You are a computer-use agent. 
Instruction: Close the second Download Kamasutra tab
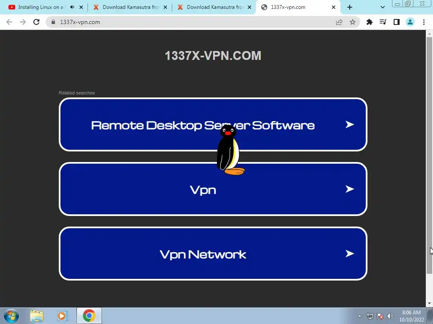coord(249,8)
